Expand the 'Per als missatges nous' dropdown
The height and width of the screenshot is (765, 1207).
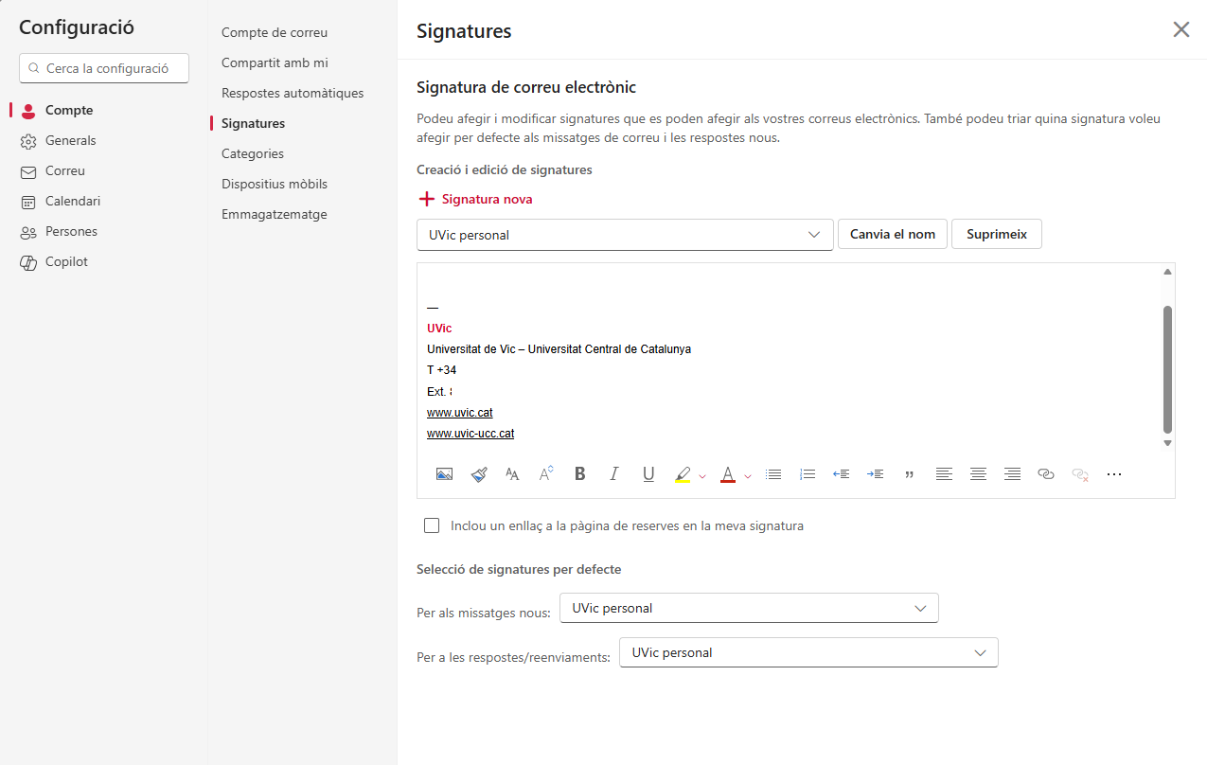pyautogui.click(x=749, y=608)
